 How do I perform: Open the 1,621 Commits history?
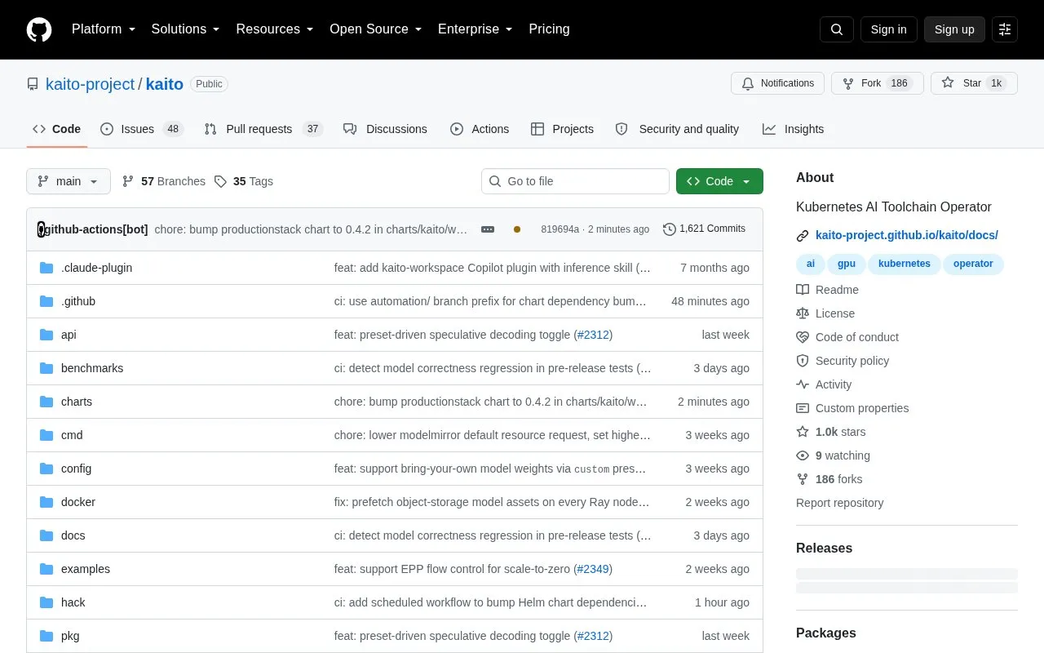click(705, 229)
